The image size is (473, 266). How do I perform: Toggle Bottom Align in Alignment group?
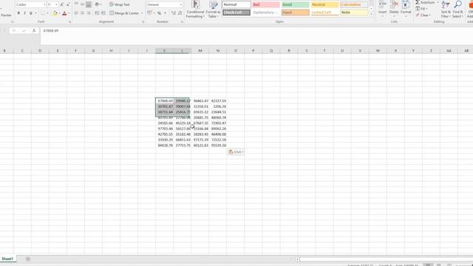(x=89, y=4)
